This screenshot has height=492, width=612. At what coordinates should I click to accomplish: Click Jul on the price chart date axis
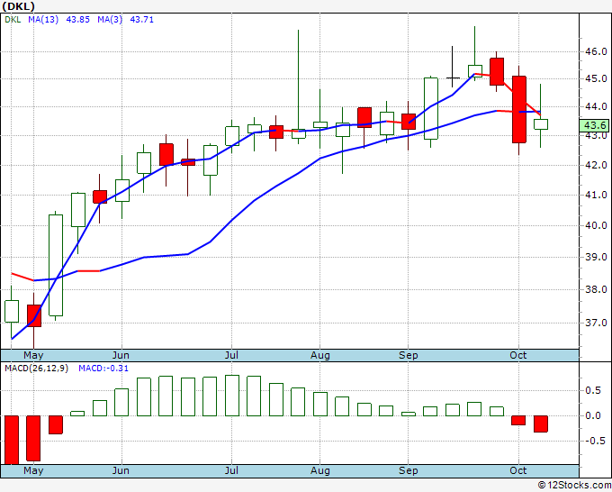tap(231, 355)
